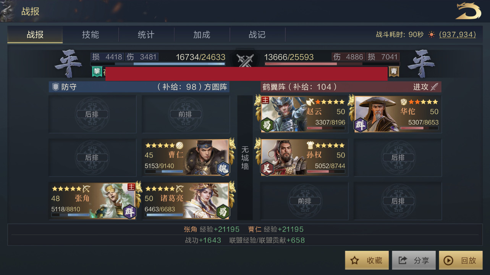Screen dimensions: 490x275
Task: Click the shield icon next to 防守
Action: tap(55, 87)
